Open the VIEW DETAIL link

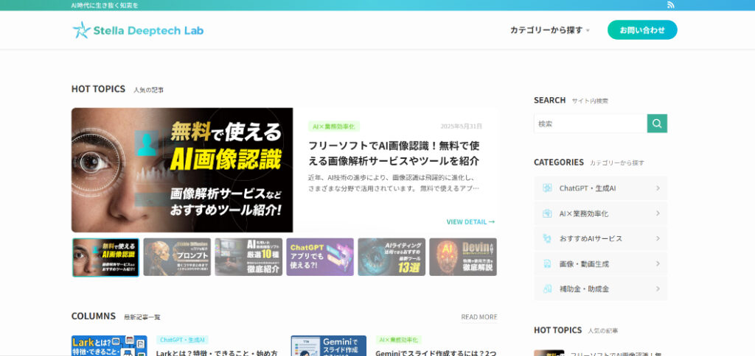pos(470,221)
